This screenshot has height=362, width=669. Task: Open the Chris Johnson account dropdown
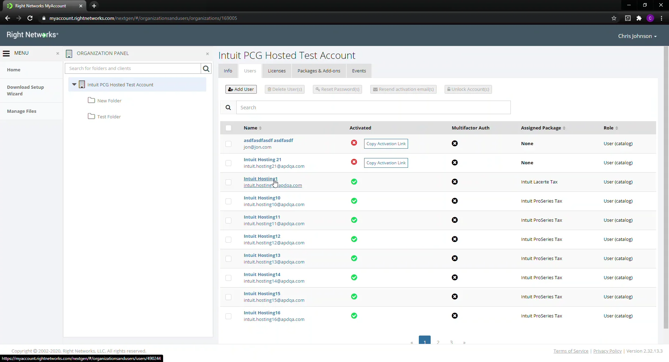[638, 36]
